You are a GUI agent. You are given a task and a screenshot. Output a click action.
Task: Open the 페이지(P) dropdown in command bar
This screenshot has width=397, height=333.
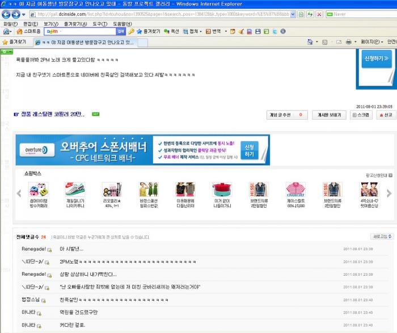tap(370, 42)
